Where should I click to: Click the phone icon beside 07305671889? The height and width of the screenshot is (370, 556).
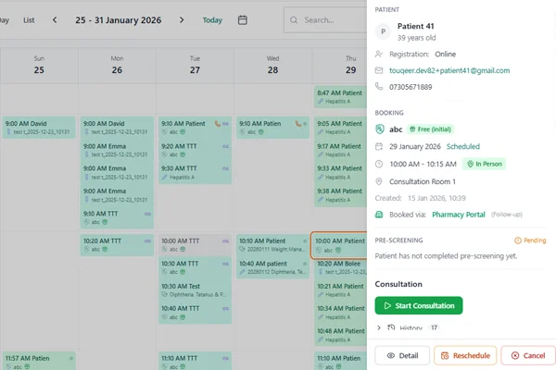click(x=379, y=86)
